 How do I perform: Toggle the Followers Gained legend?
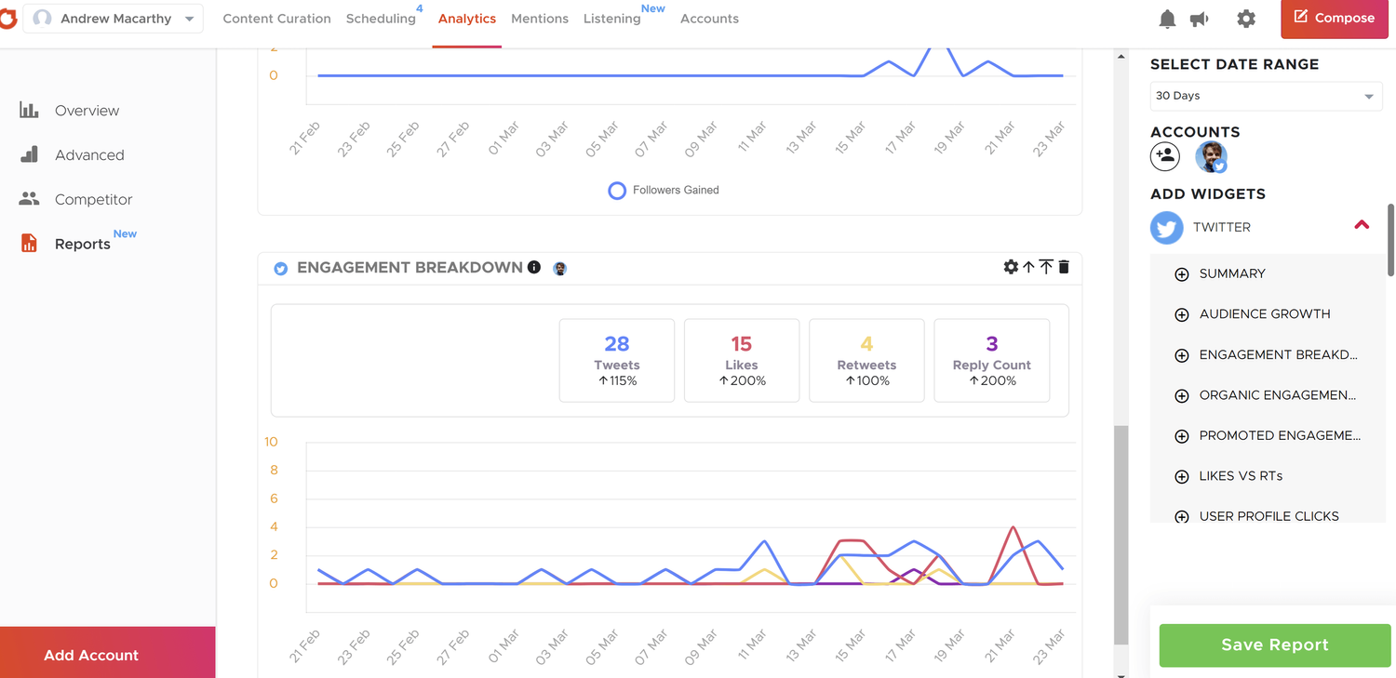tap(663, 190)
